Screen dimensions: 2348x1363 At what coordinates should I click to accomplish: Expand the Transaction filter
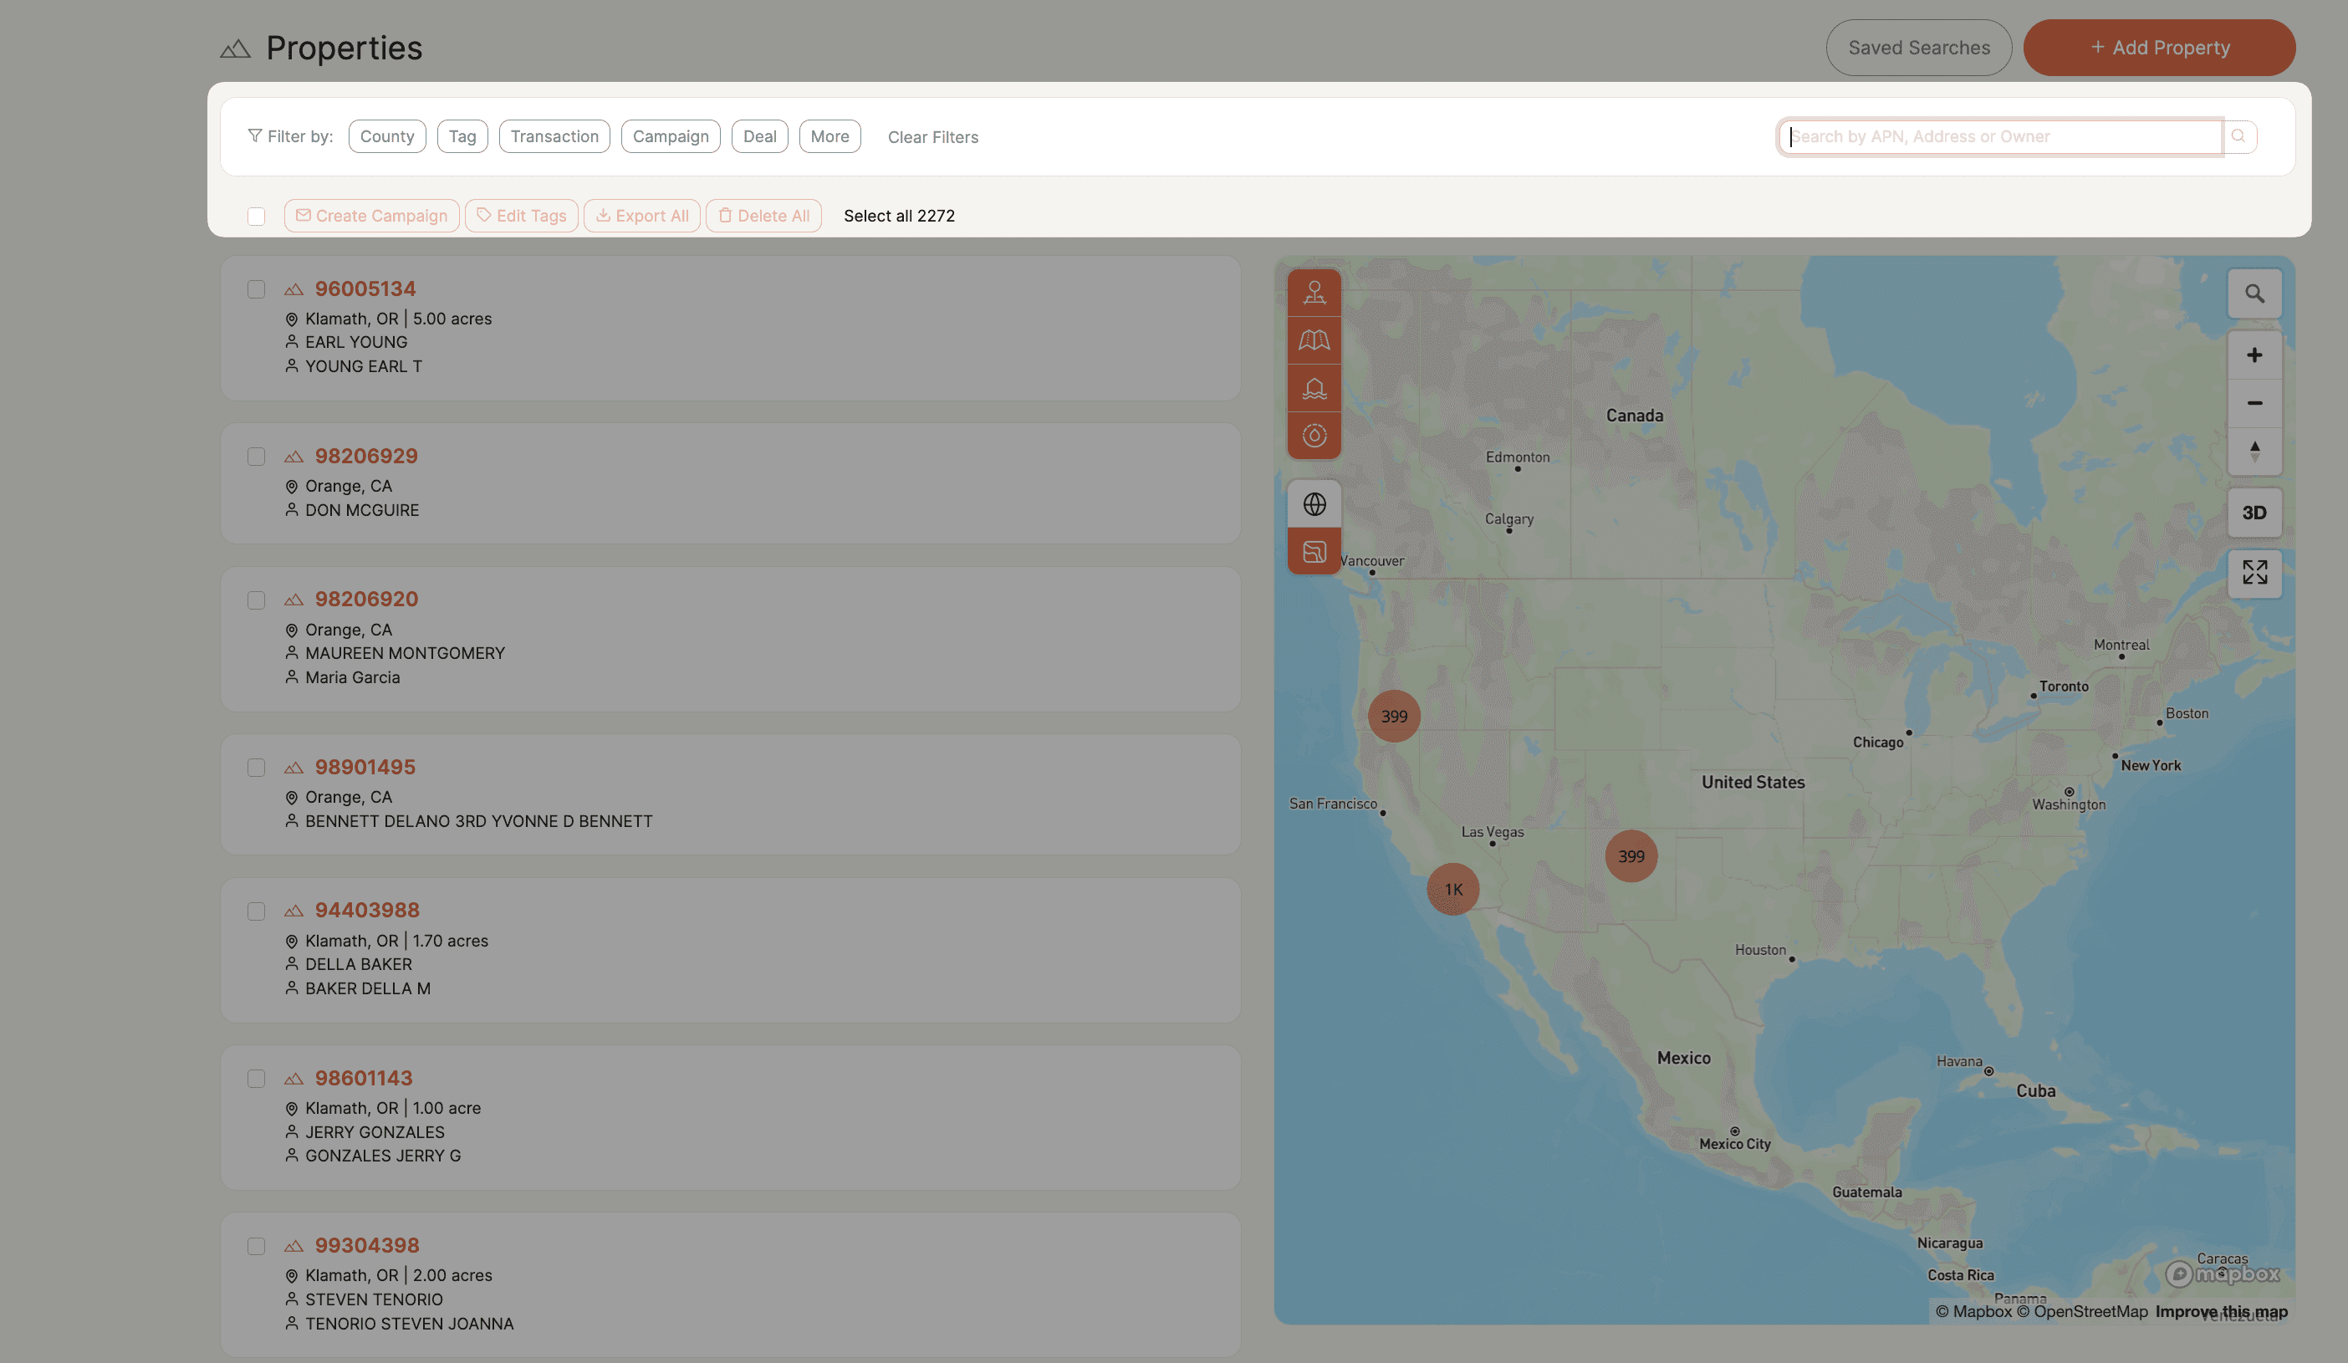pyautogui.click(x=554, y=136)
